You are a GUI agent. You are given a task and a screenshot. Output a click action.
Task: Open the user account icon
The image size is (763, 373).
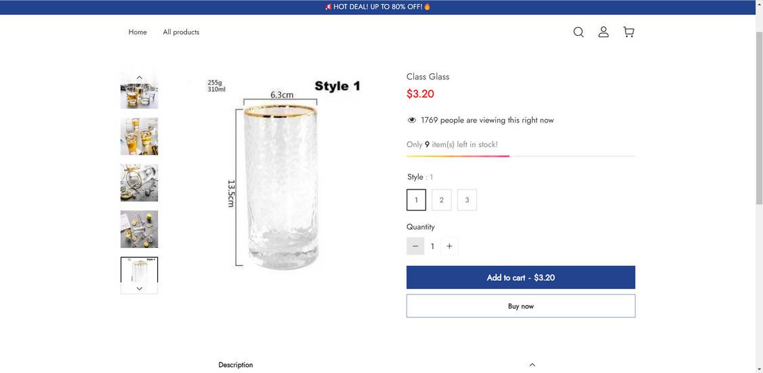603,32
